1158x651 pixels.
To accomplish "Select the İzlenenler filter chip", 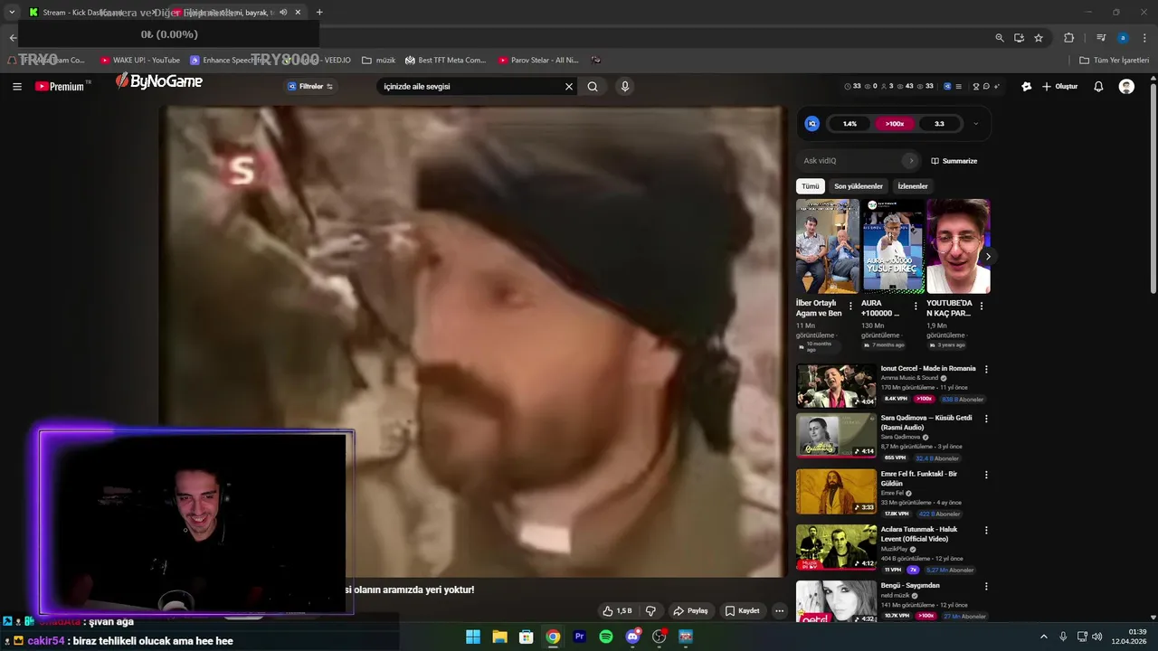I will click(x=913, y=186).
